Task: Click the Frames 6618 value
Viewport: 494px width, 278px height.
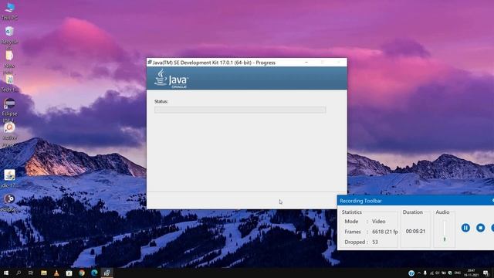Action: pos(384,232)
